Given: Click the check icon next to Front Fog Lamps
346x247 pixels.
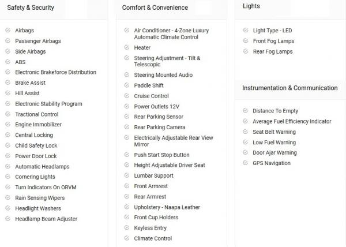Looking at the screenshot, I should [x=246, y=41].
